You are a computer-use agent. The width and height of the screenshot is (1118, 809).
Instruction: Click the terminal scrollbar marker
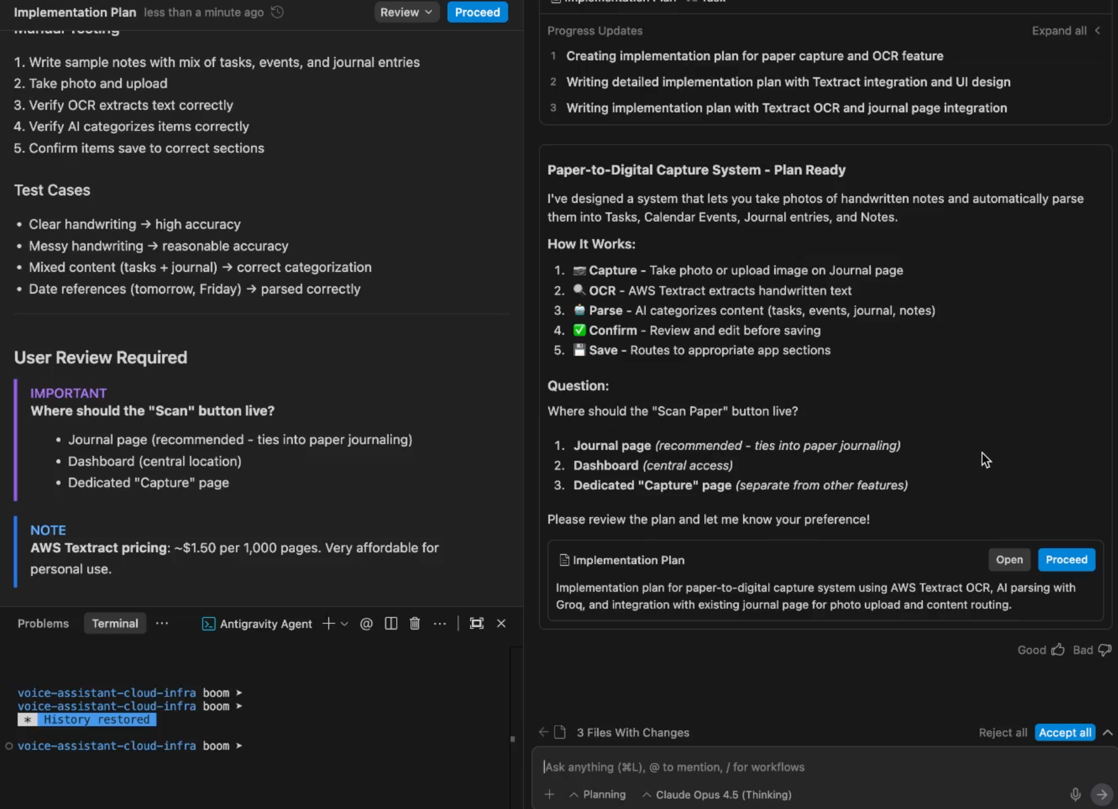point(512,739)
